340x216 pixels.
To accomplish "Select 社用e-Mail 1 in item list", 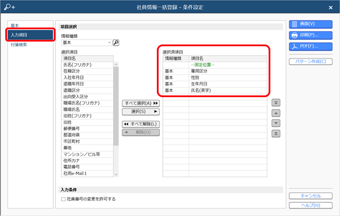I will (x=87, y=173).
